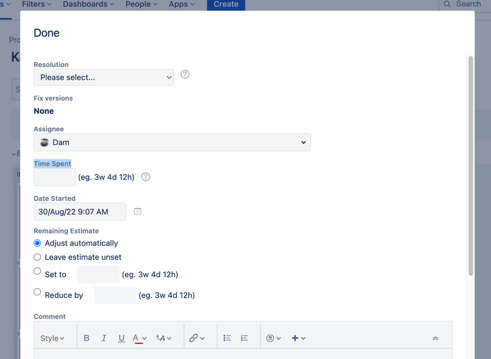This screenshot has width=491, height=359.
Task: Open the Assignee dropdown
Action: pyautogui.click(x=172, y=143)
